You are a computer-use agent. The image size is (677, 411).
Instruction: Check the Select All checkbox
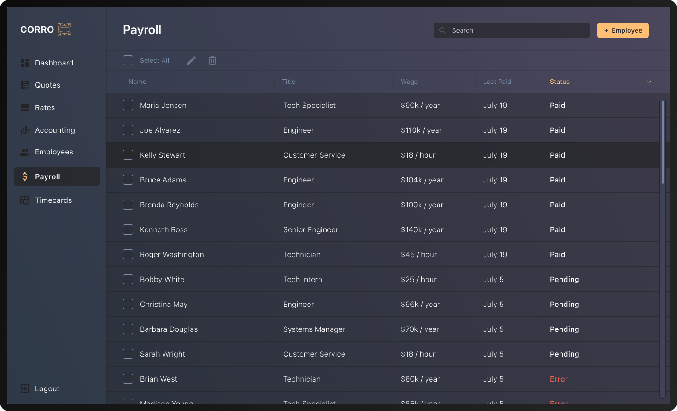(128, 60)
